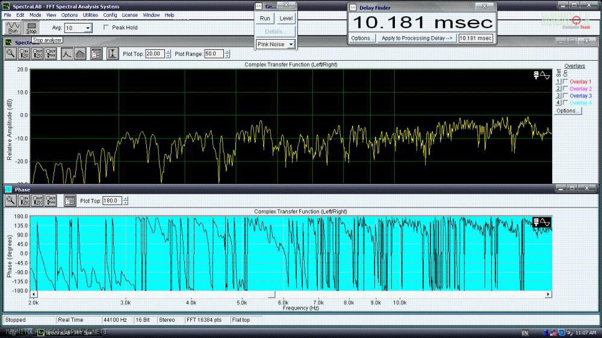Click Phase window zoom out 2X icon
The width and height of the screenshot is (602, 338).
pyautogui.click(x=37, y=200)
